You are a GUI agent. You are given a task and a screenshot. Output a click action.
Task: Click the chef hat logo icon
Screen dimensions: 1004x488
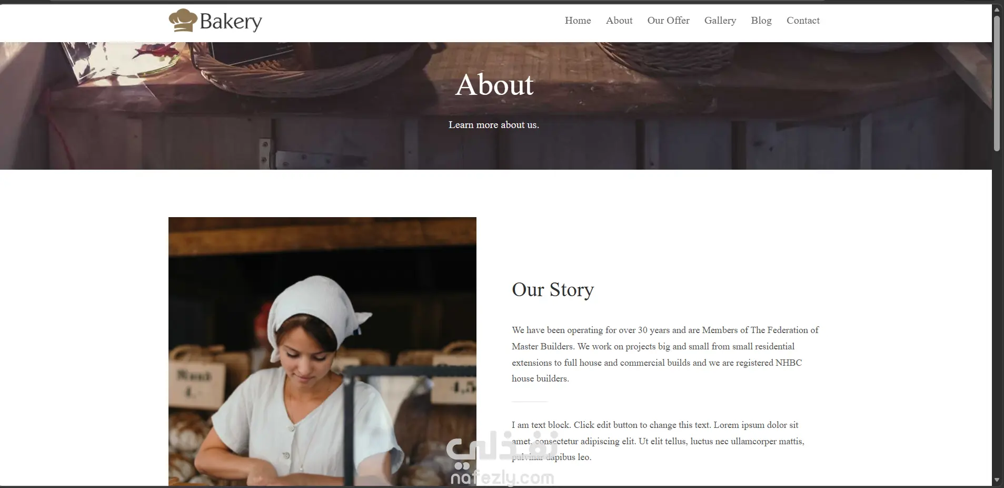click(x=183, y=21)
